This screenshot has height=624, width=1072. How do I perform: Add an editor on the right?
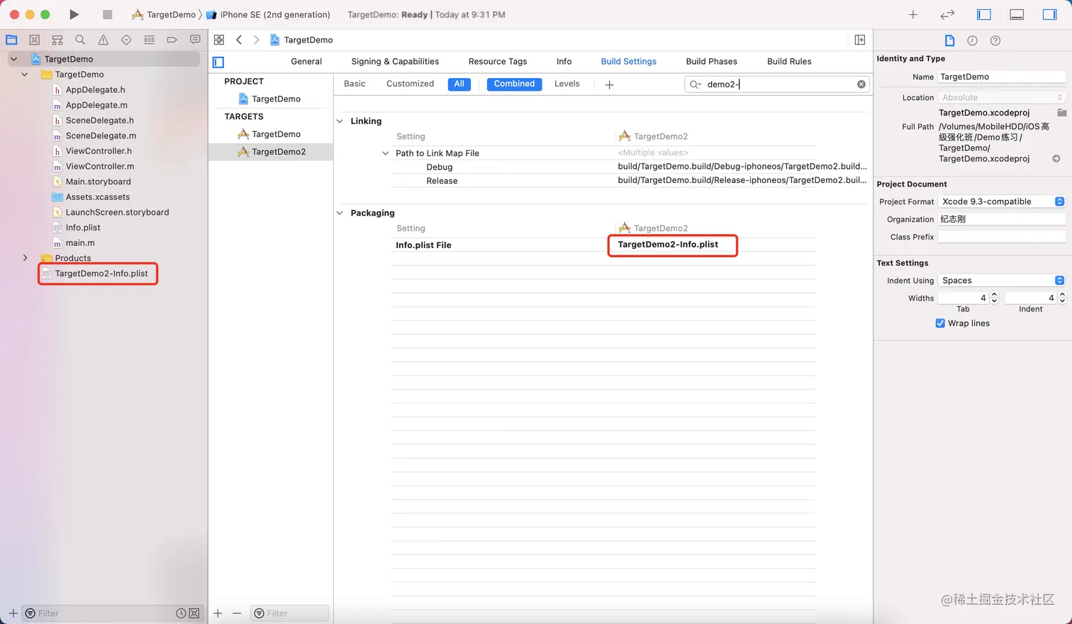(x=860, y=40)
